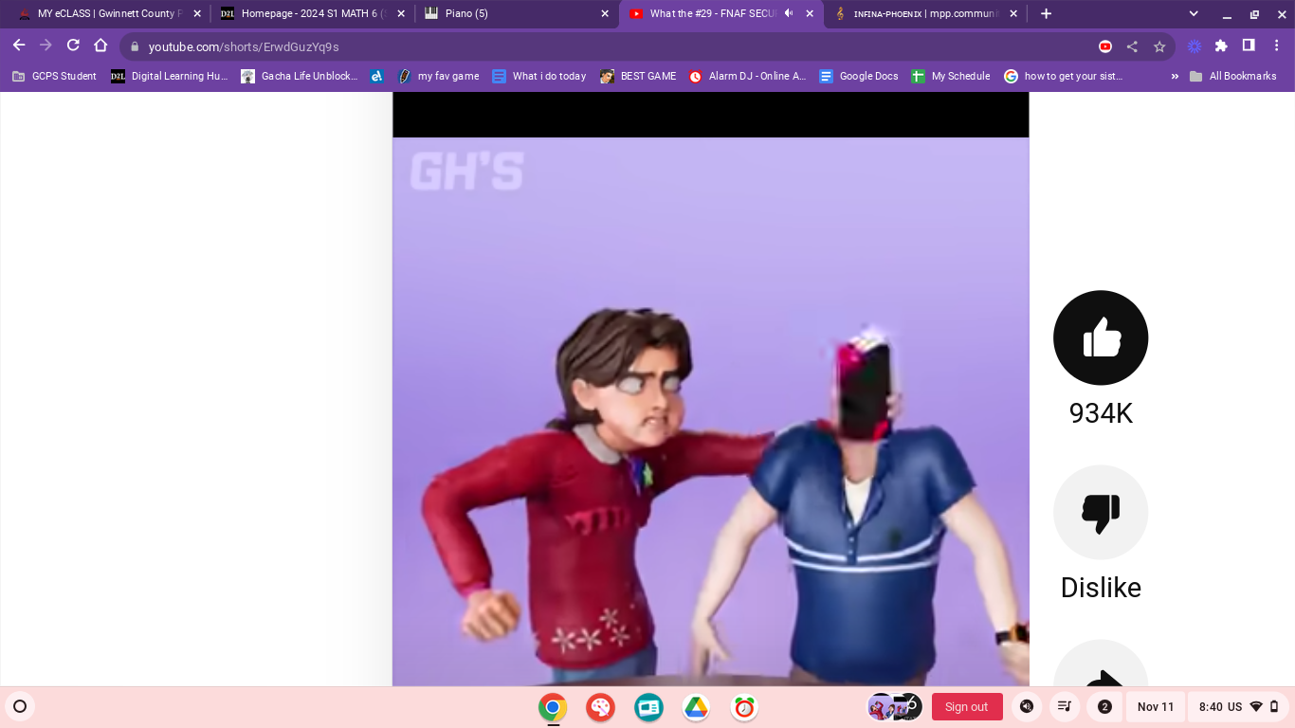This screenshot has height=728, width=1295.
Task: Open media controls playlist icon in shelf
Action: coord(1065,706)
